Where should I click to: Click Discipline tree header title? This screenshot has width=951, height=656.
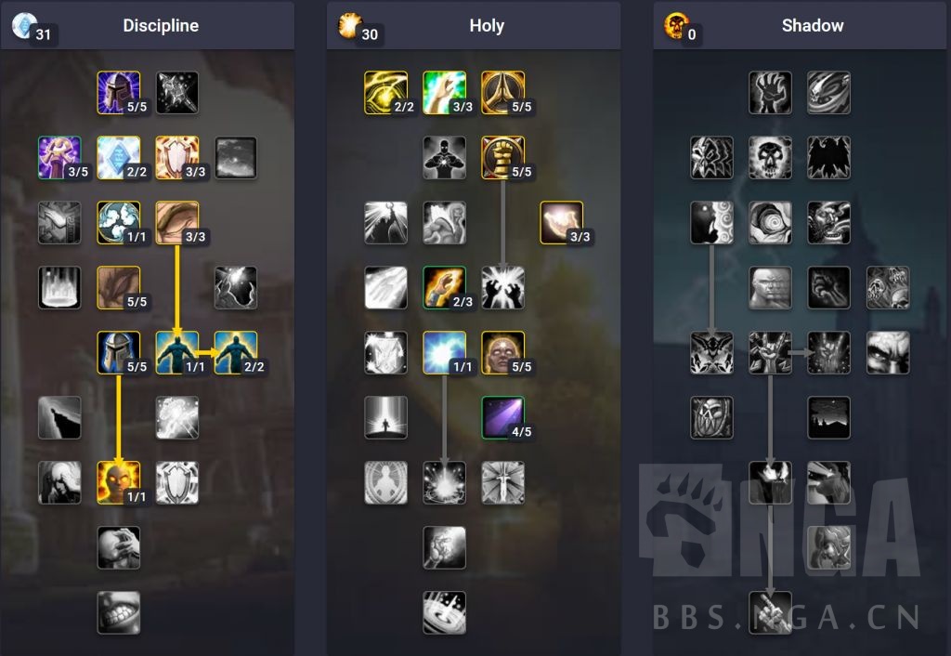point(161,25)
